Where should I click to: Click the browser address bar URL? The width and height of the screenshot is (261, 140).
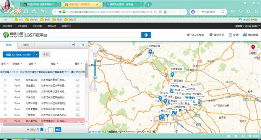pyautogui.click(x=112, y=12)
